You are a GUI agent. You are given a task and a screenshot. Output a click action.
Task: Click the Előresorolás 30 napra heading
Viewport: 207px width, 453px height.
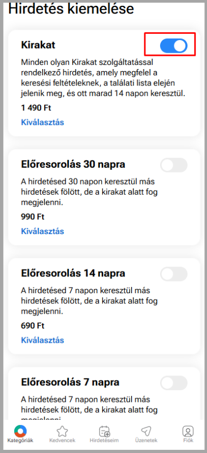73,165
